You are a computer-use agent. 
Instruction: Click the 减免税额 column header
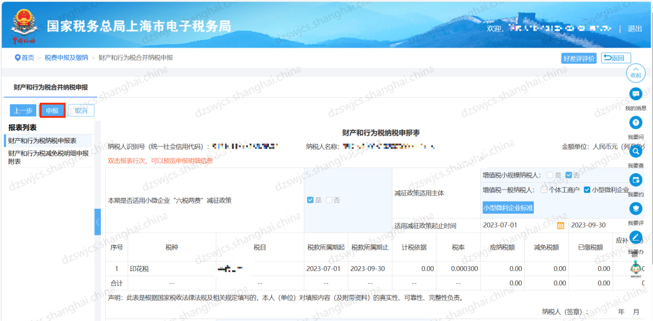(x=547, y=247)
